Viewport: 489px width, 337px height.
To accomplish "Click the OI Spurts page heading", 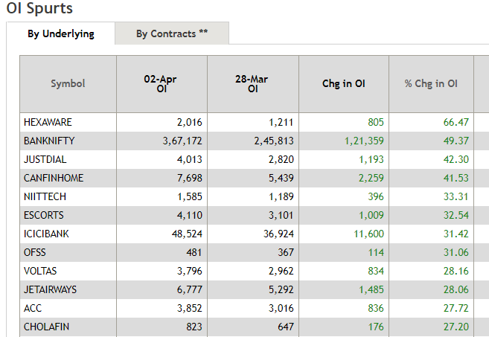I will click(39, 9).
